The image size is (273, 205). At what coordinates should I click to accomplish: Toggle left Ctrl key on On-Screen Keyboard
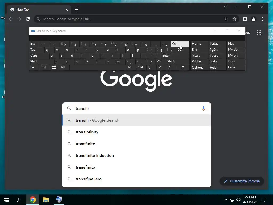44,67
